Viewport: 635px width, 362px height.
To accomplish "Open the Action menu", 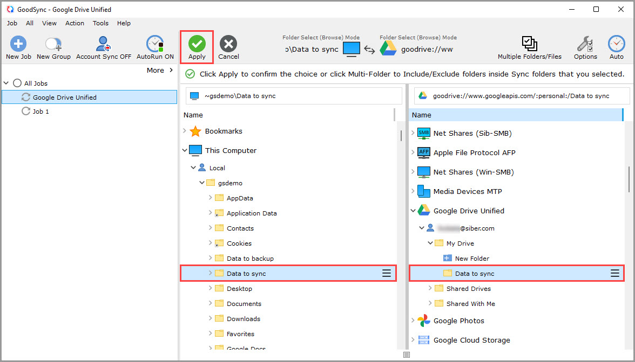I will (75, 23).
